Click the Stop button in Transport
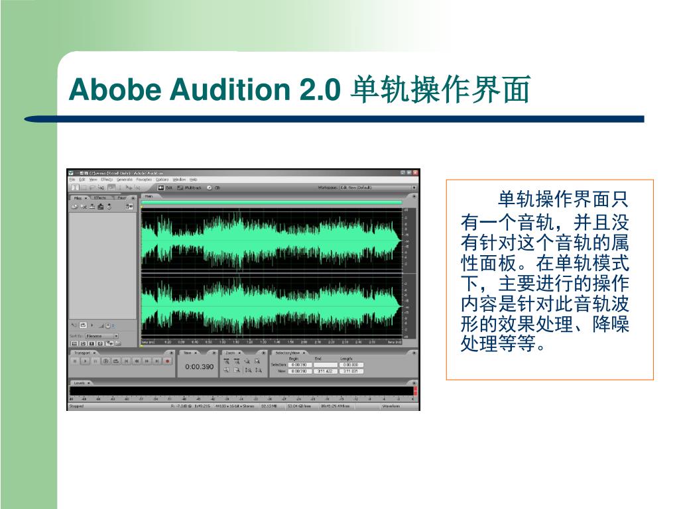 click(75, 361)
